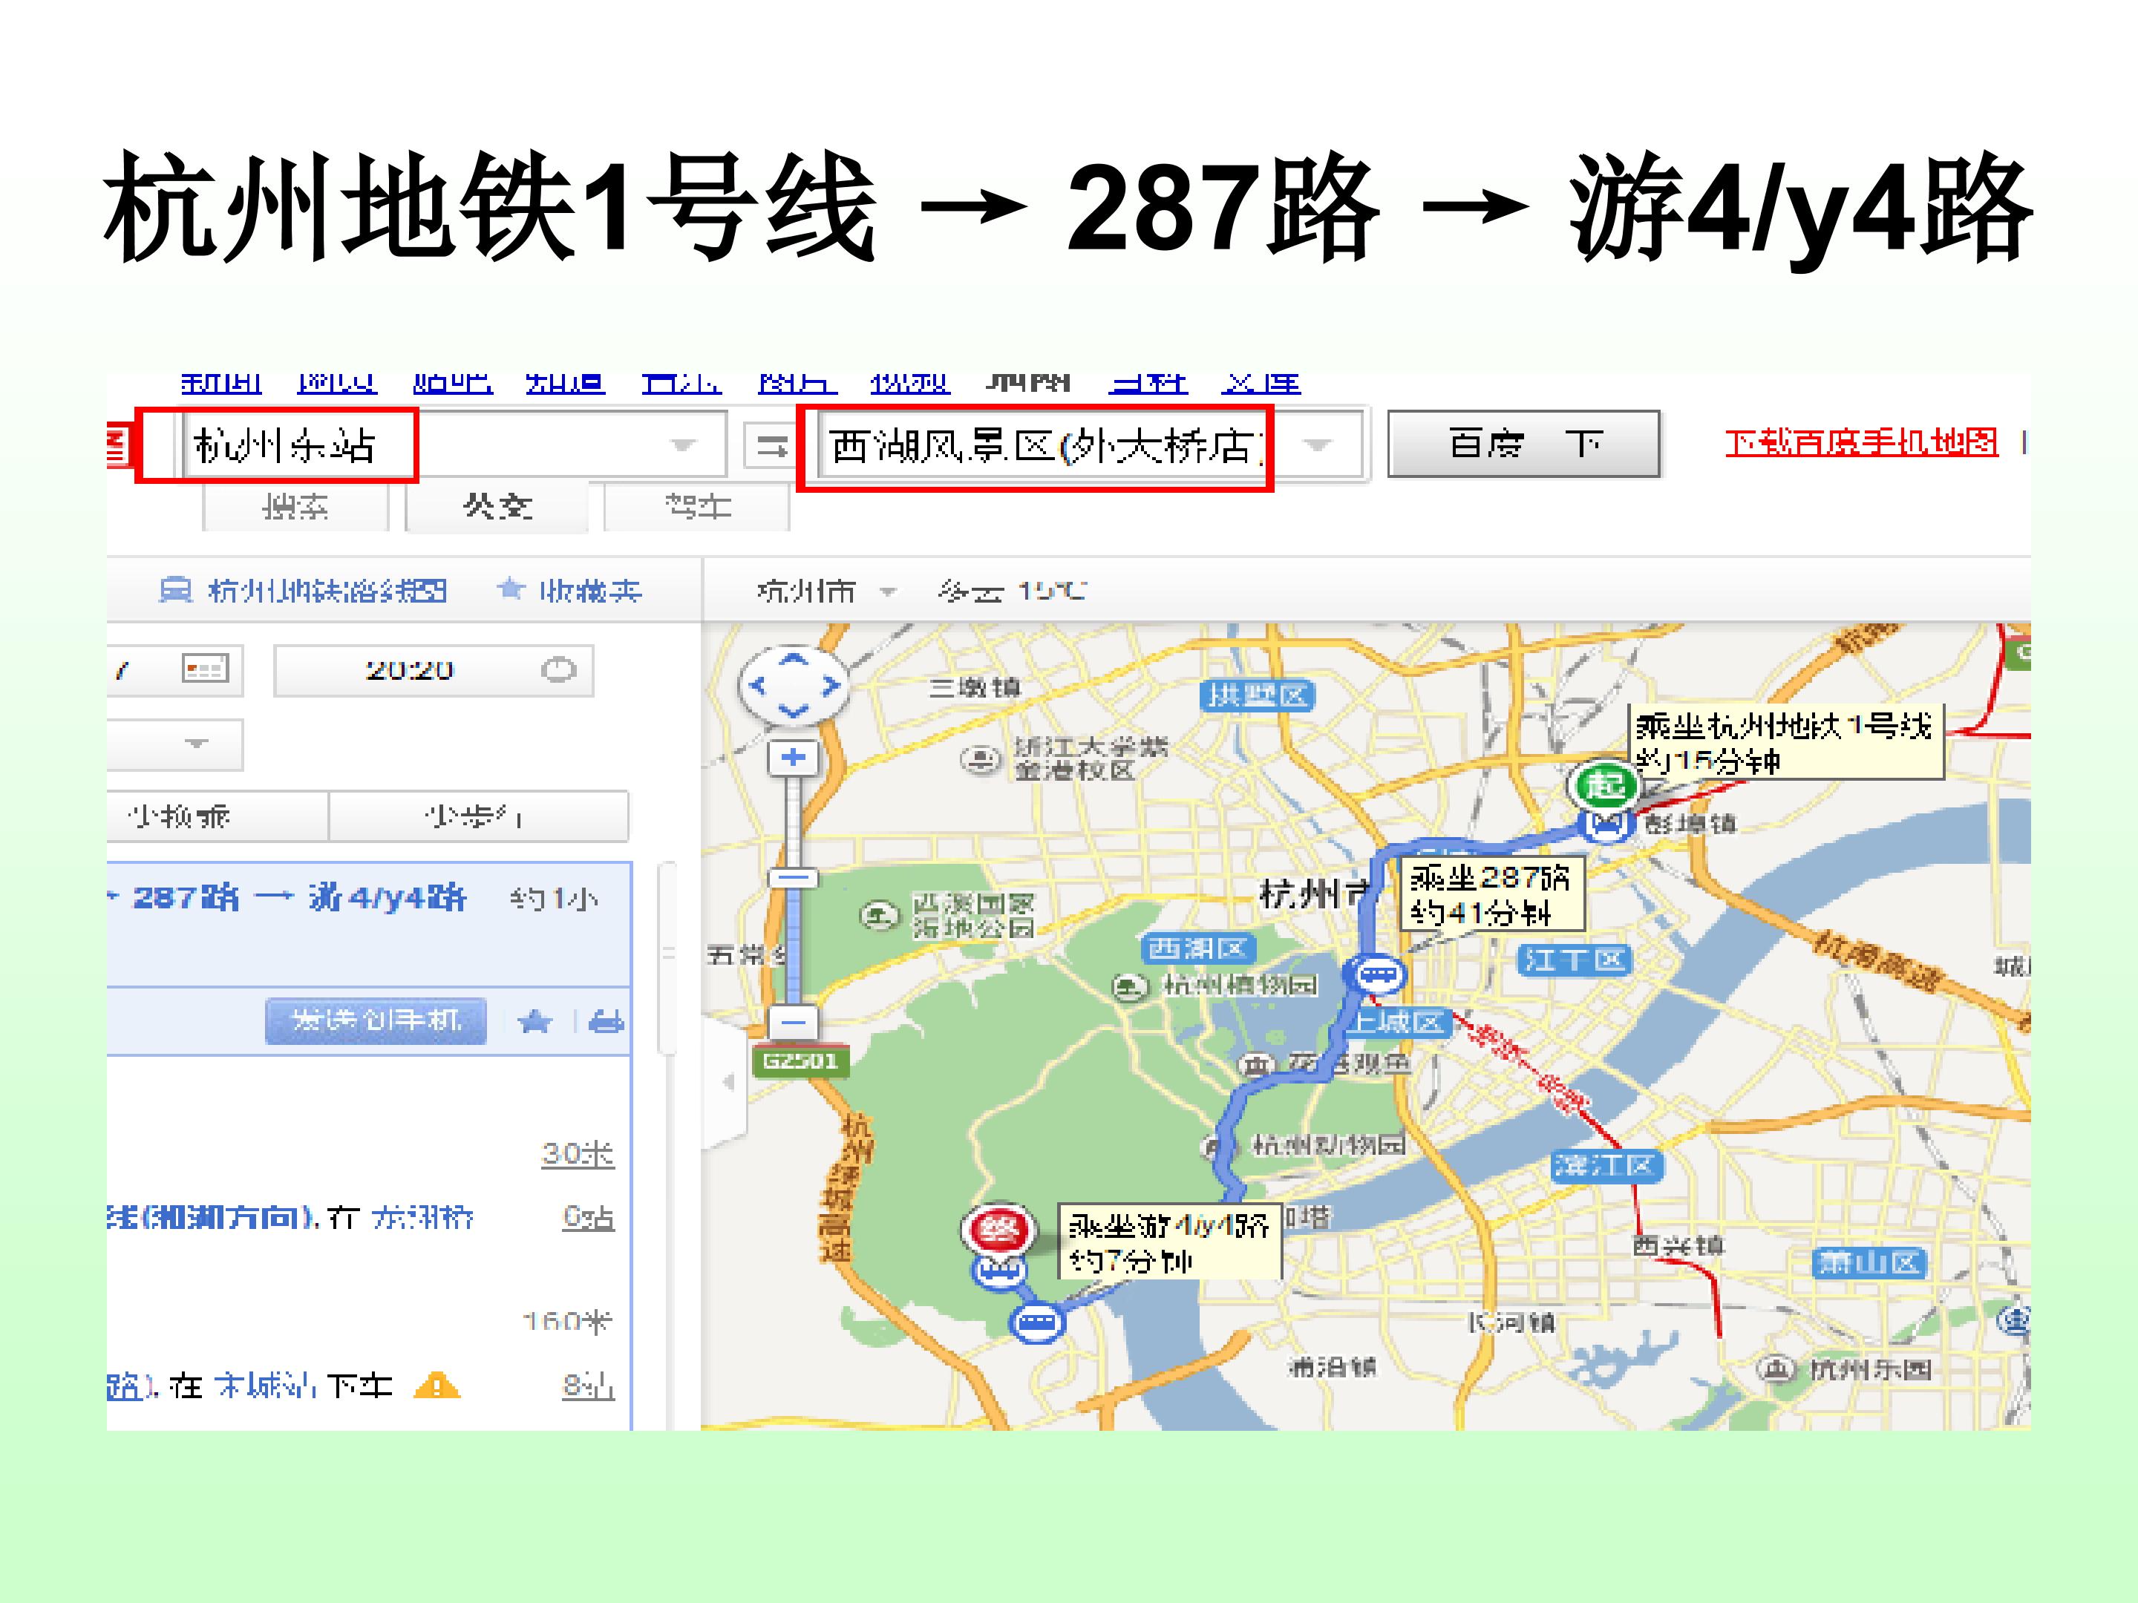Click the 杭州东站 start input field

coord(454,445)
